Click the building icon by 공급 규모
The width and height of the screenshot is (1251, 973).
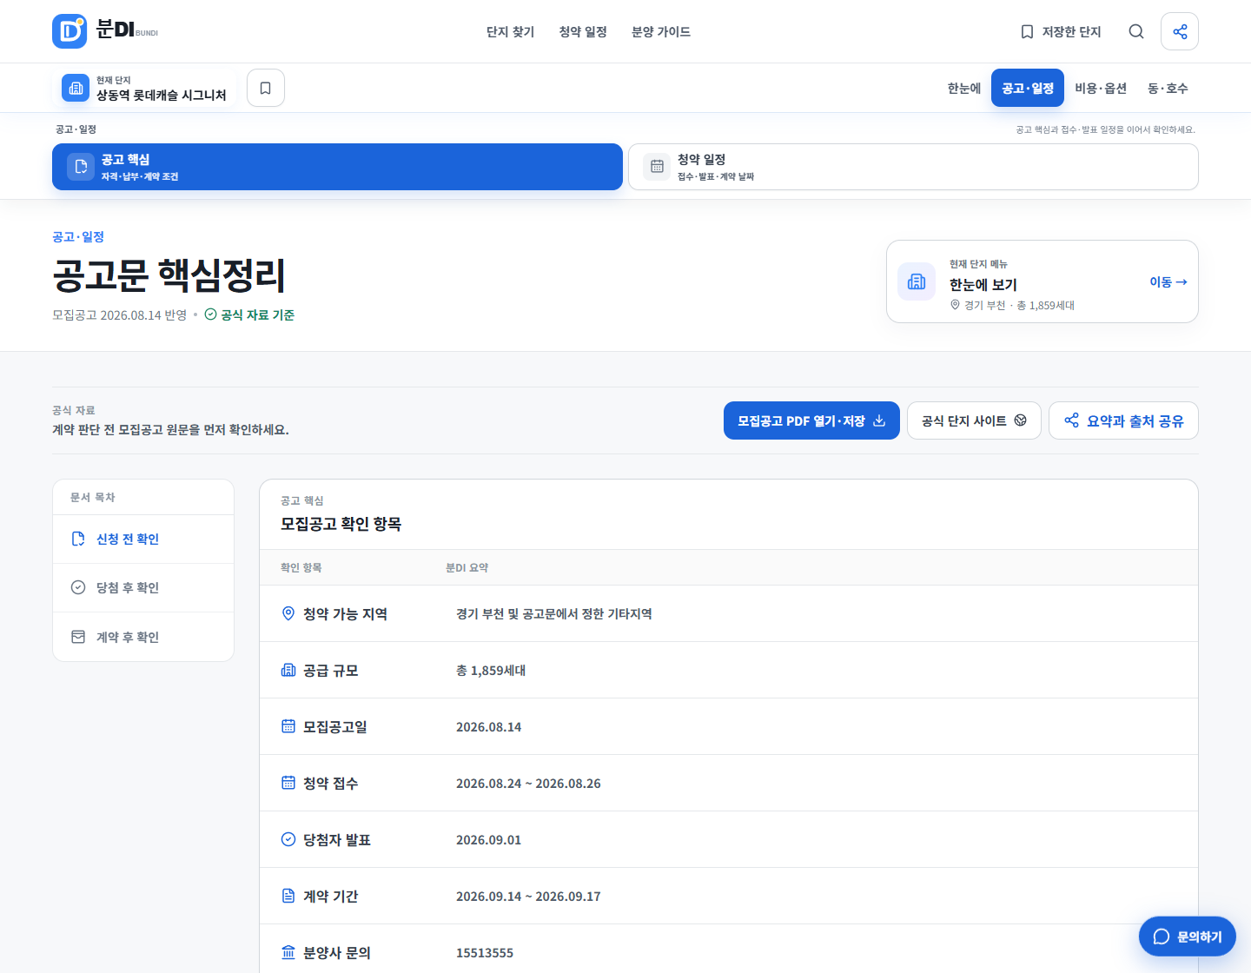pyautogui.click(x=288, y=670)
